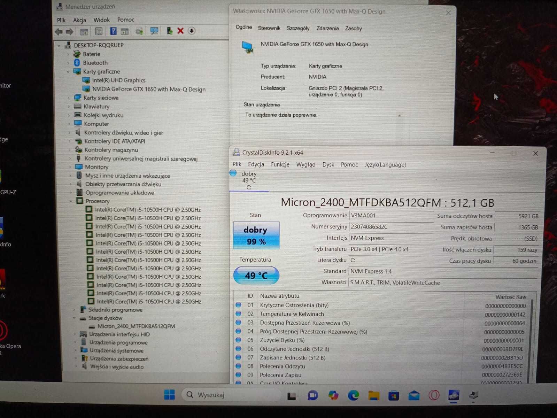This screenshot has height=418, width=557.
Task: Collapse the Procesory tree node
Action: [71, 201]
